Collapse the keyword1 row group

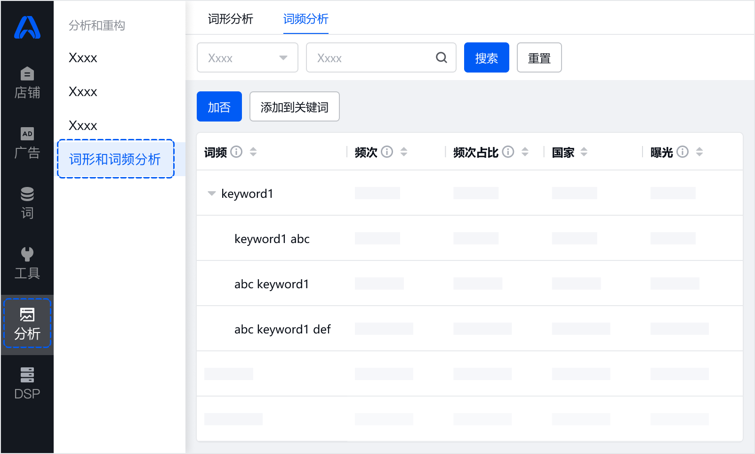(212, 193)
